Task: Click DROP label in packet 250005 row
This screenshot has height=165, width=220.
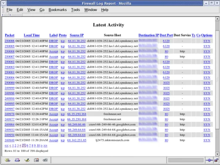Action: (54, 46)
